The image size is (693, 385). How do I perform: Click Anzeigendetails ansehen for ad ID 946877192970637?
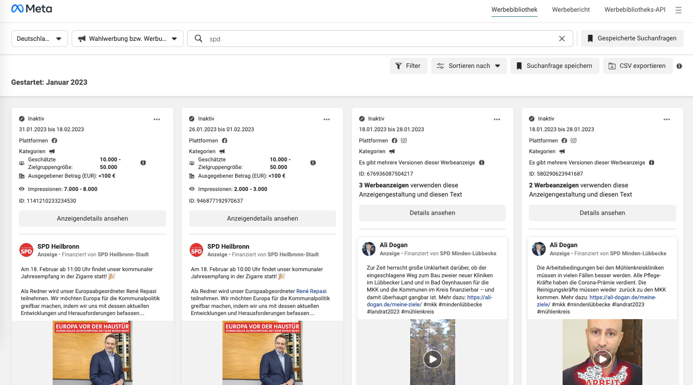(262, 219)
